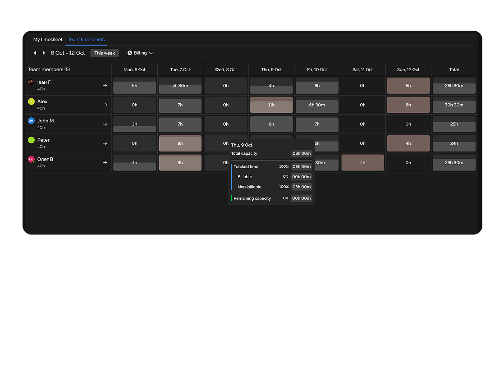
Task: Switch to the Team timesheets tab
Action: pyautogui.click(x=86, y=39)
